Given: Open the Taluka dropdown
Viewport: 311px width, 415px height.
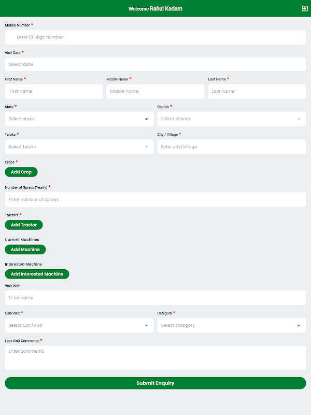Looking at the screenshot, I should point(79,147).
